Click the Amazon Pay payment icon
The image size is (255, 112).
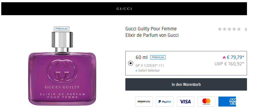click(144, 102)
